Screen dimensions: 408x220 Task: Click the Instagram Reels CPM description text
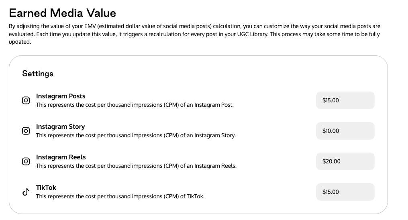(137, 166)
